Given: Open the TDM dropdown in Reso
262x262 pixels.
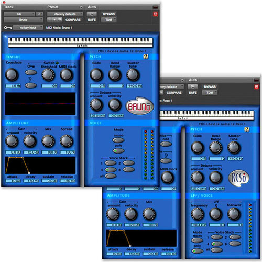Looking at the screenshot, I should (x=210, y=93).
